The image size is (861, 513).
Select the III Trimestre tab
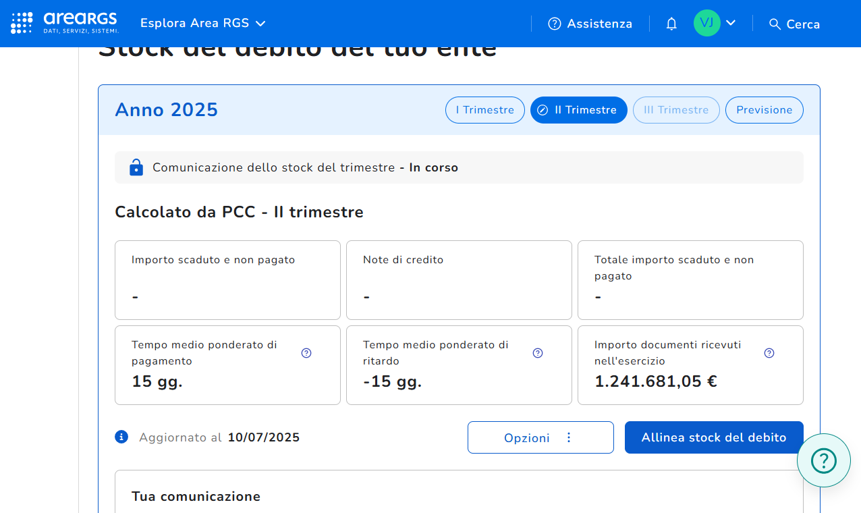click(x=676, y=110)
